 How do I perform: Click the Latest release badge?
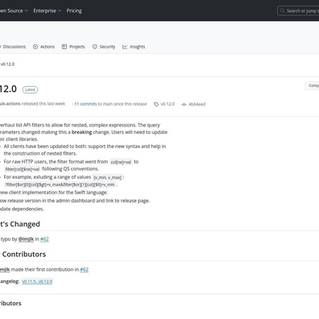coord(30,89)
